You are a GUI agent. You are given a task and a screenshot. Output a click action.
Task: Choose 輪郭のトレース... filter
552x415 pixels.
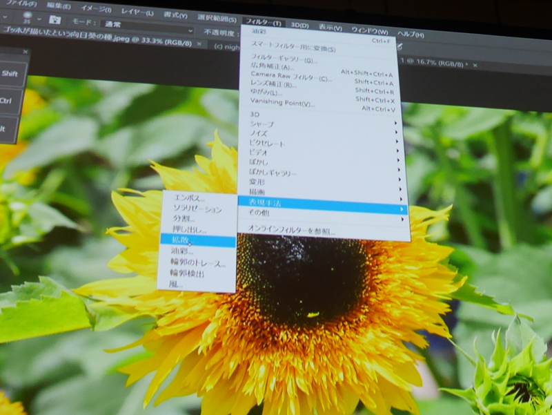click(197, 263)
